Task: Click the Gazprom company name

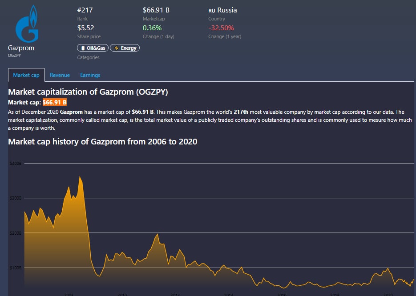Action: point(21,48)
